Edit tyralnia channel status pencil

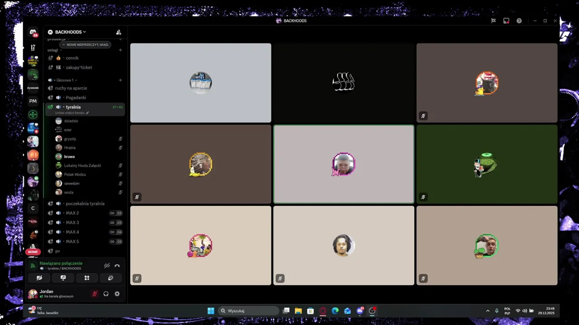click(x=87, y=113)
